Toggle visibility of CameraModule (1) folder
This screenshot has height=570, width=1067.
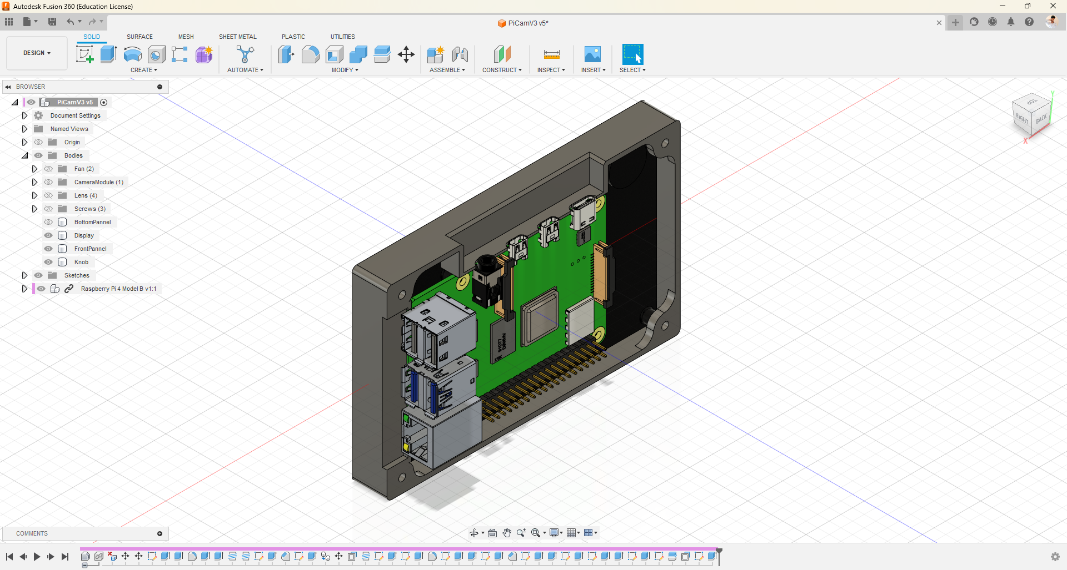click(x=48, y=182)
